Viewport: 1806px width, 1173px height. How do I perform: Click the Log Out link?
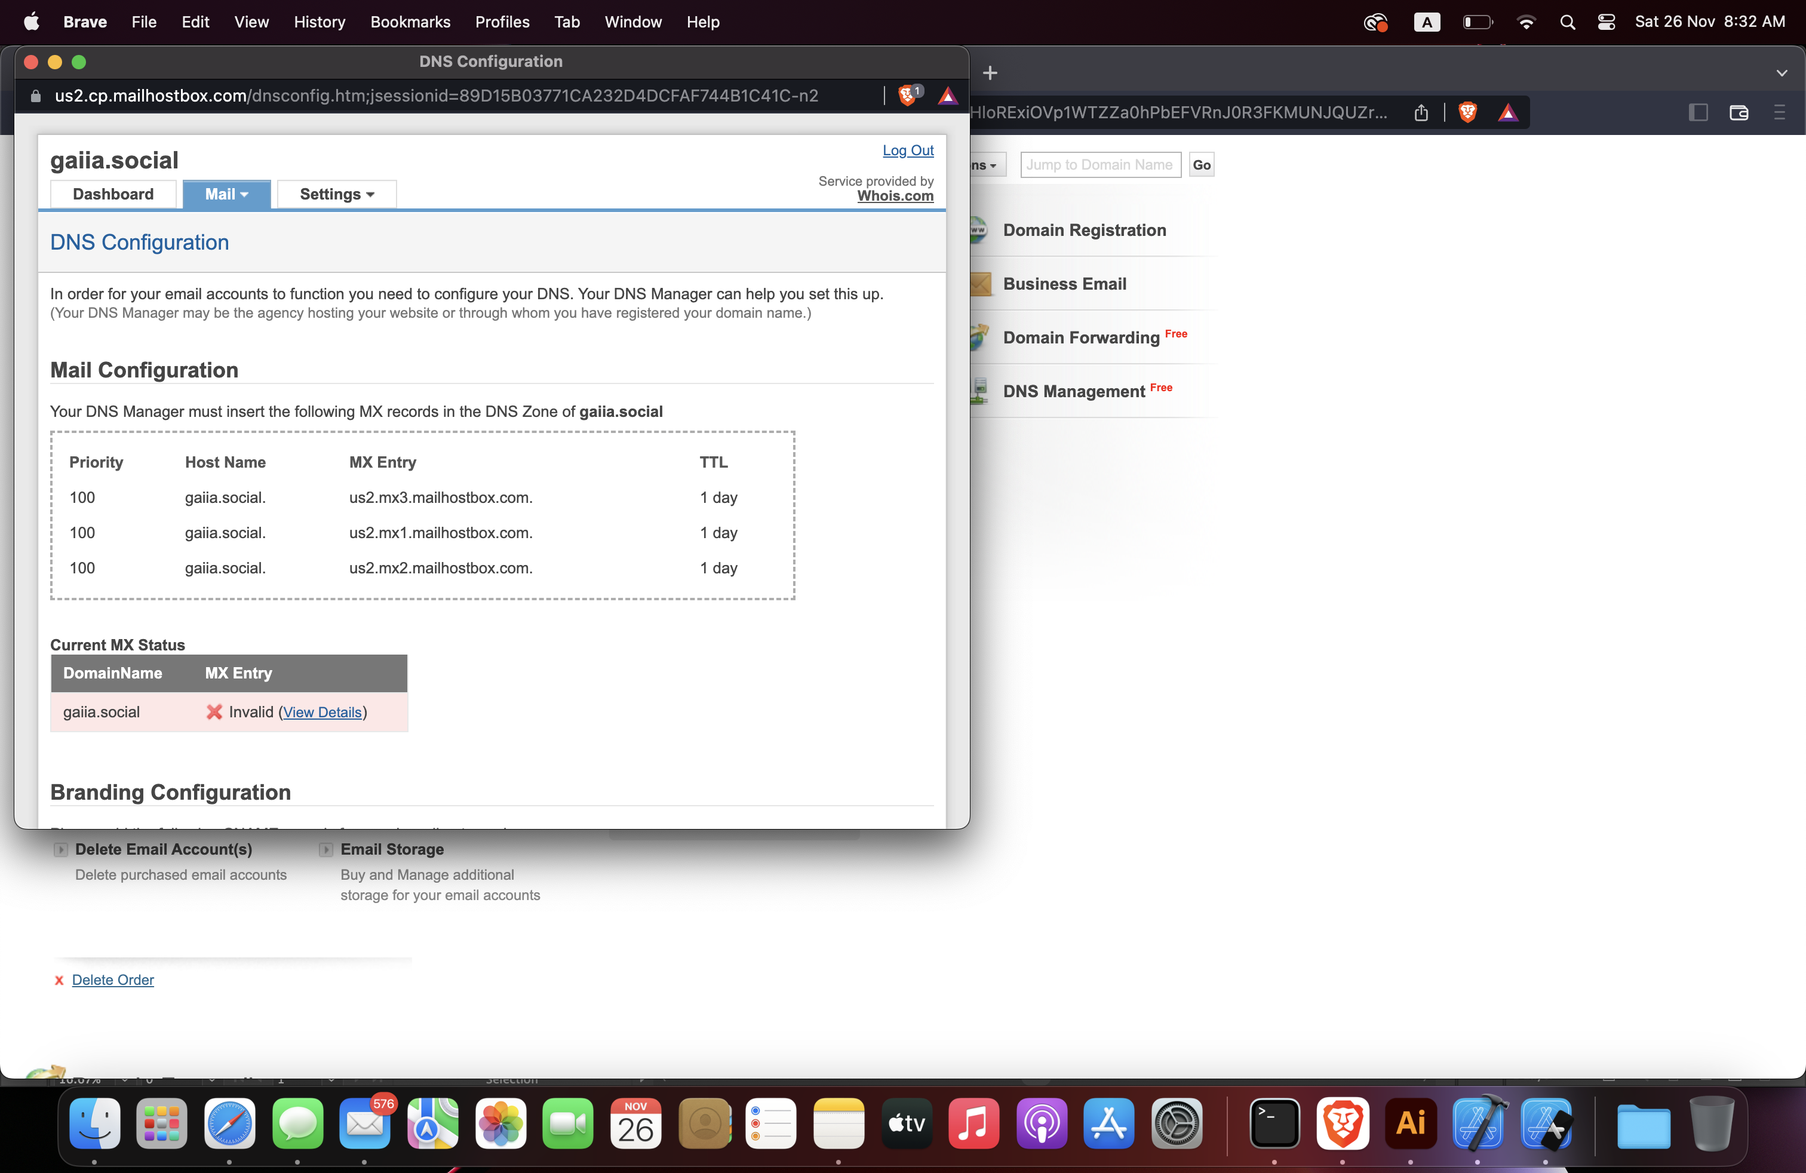[x=908, y=151]
